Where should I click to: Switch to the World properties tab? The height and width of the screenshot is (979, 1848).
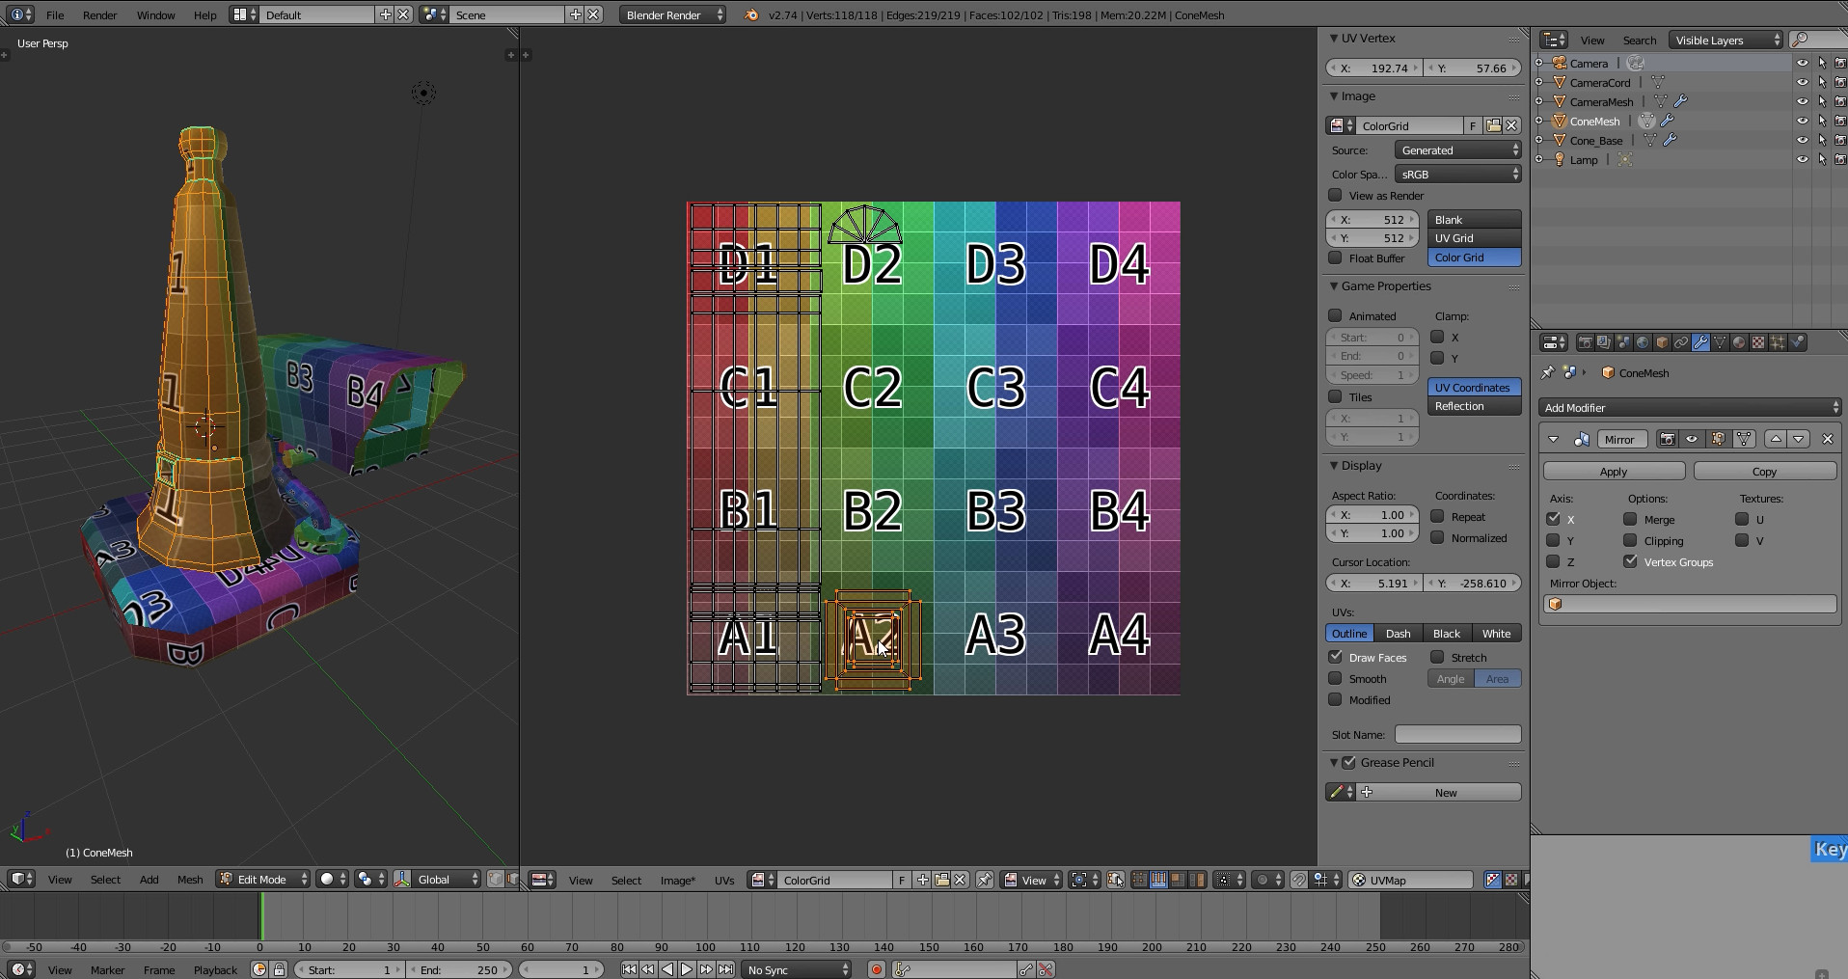pyautogui.click(x=1643, y=342)
